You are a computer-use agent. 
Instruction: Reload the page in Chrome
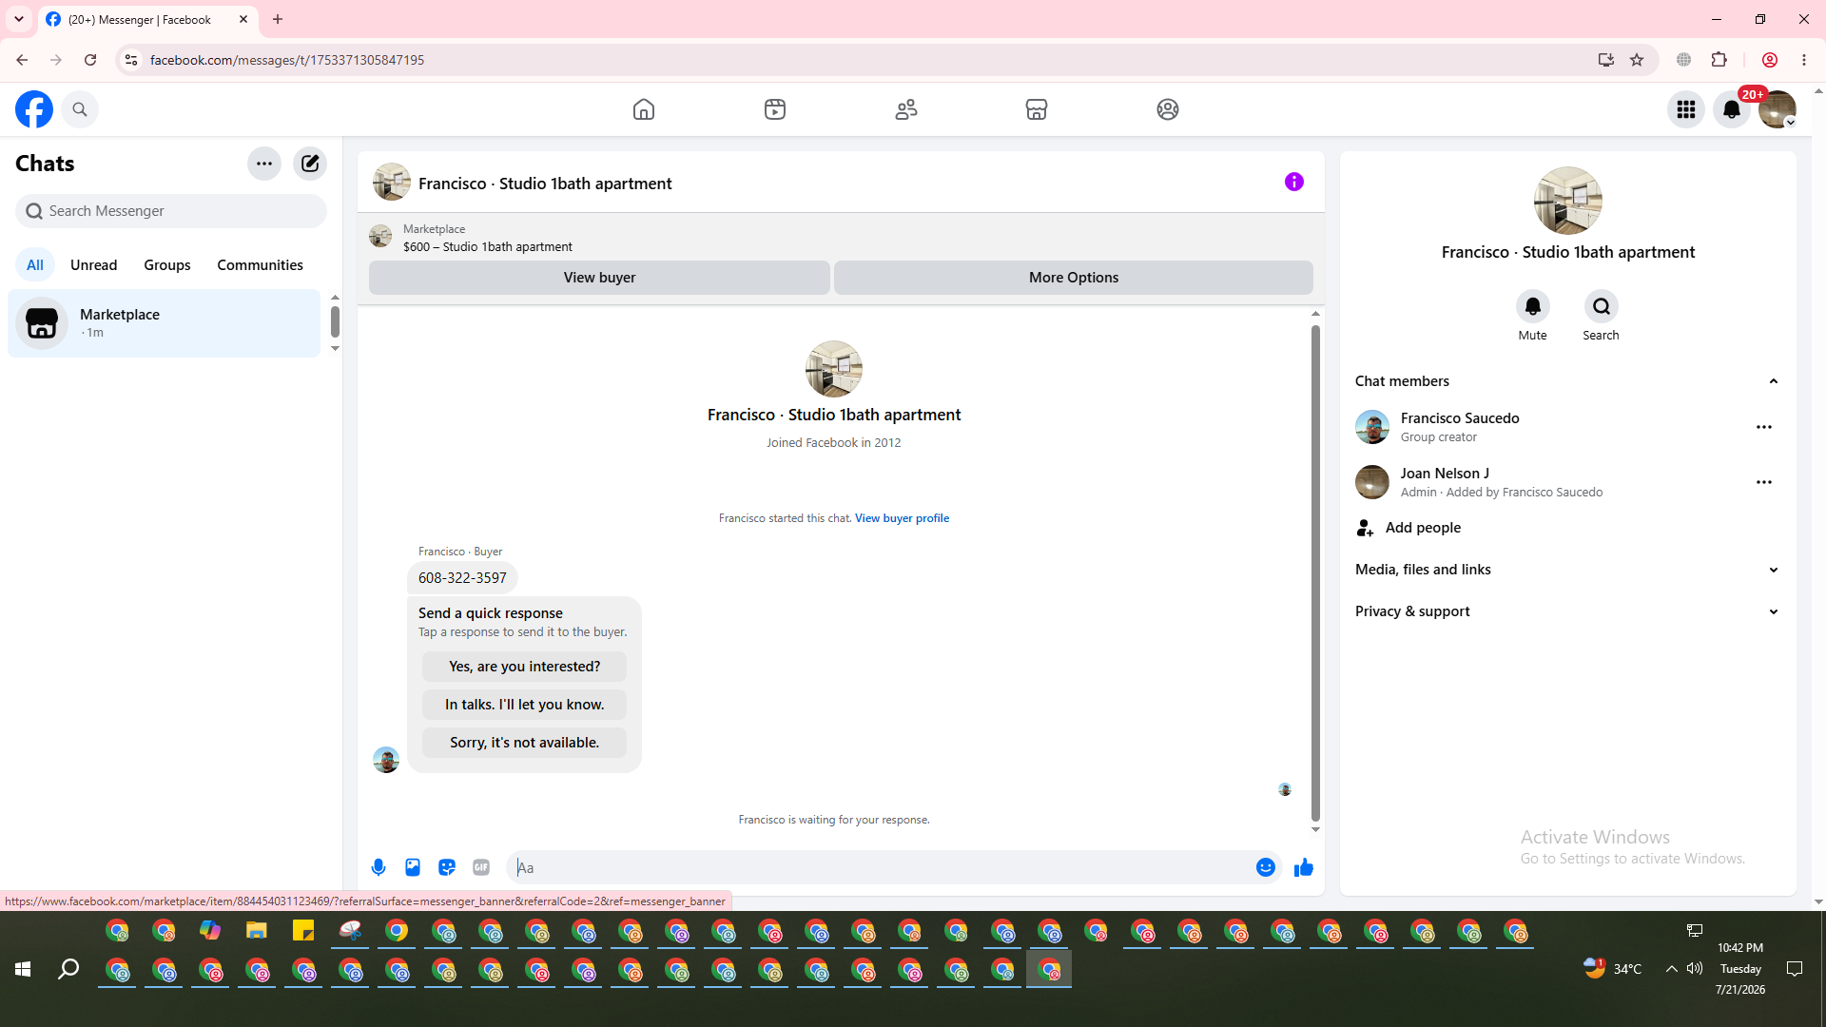coord(90,60)
